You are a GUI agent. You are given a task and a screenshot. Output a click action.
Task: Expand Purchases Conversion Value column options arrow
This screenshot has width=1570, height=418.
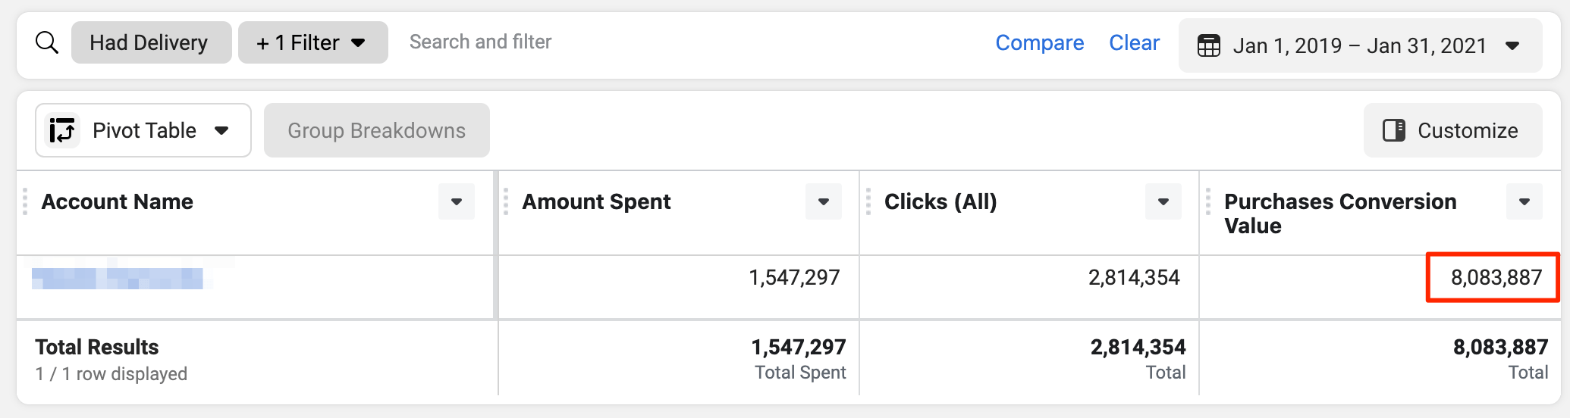tap(1524, 201)
